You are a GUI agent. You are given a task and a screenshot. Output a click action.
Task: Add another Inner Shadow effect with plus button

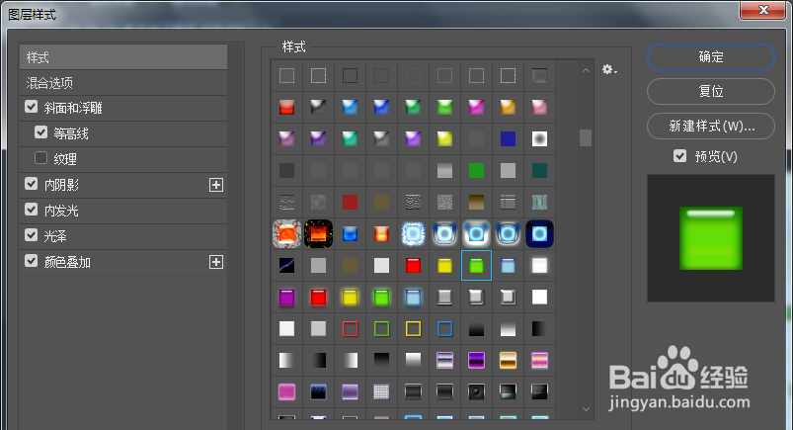pos(216,185)
